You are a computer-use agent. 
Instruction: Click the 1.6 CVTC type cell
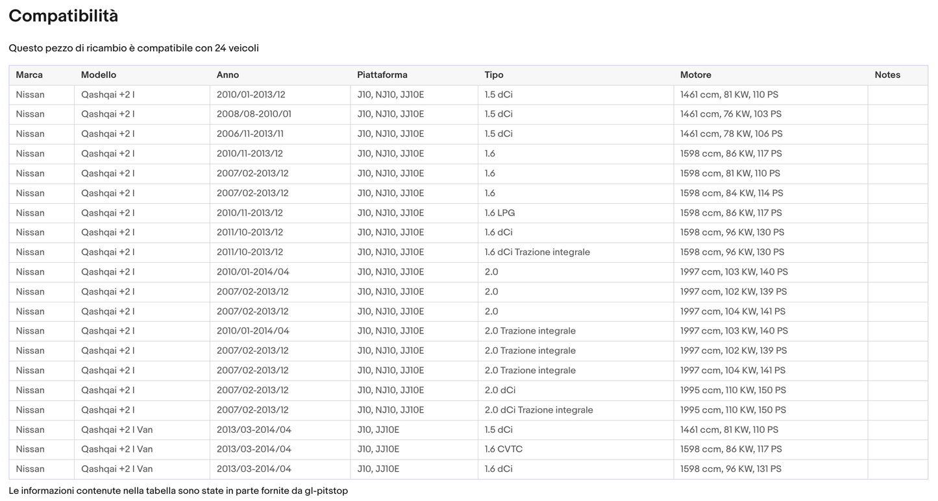coord(504,449)
